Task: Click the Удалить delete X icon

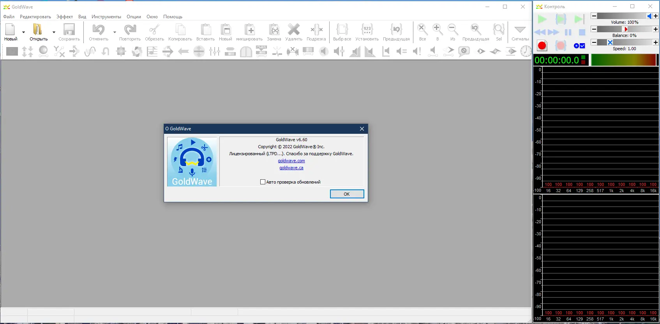Action: (x=294, y=30)
